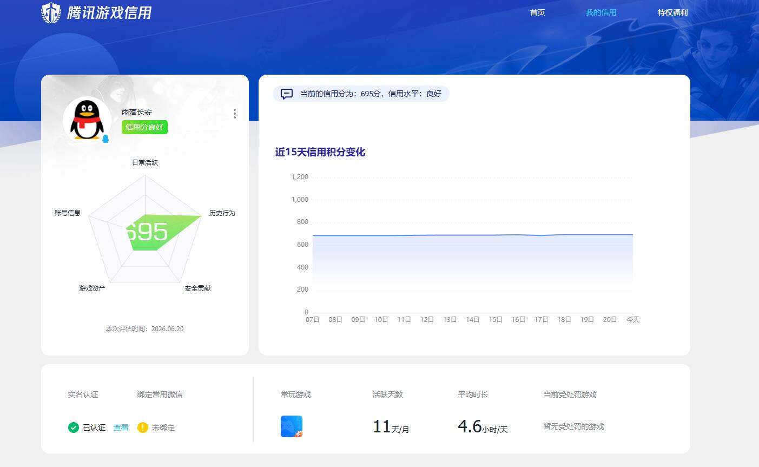This screenshot has height=467, width=759.
Task: Click the green verified checkmark icon
Action: [x=74, y=427]
